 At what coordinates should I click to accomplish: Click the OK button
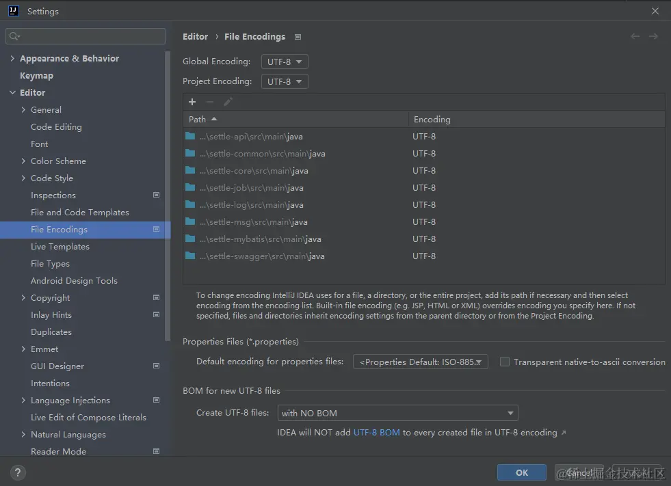coord(522,472)
